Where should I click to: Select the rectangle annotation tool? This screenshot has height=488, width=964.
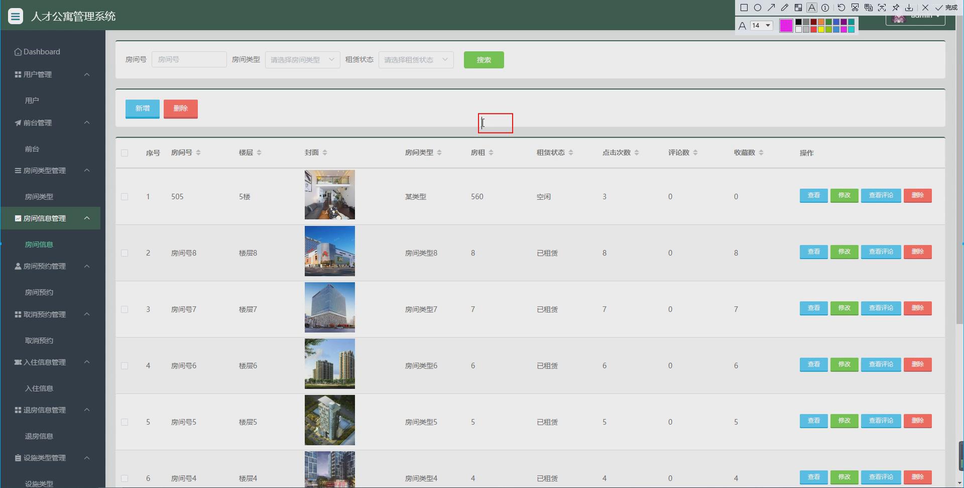(744, 8)
